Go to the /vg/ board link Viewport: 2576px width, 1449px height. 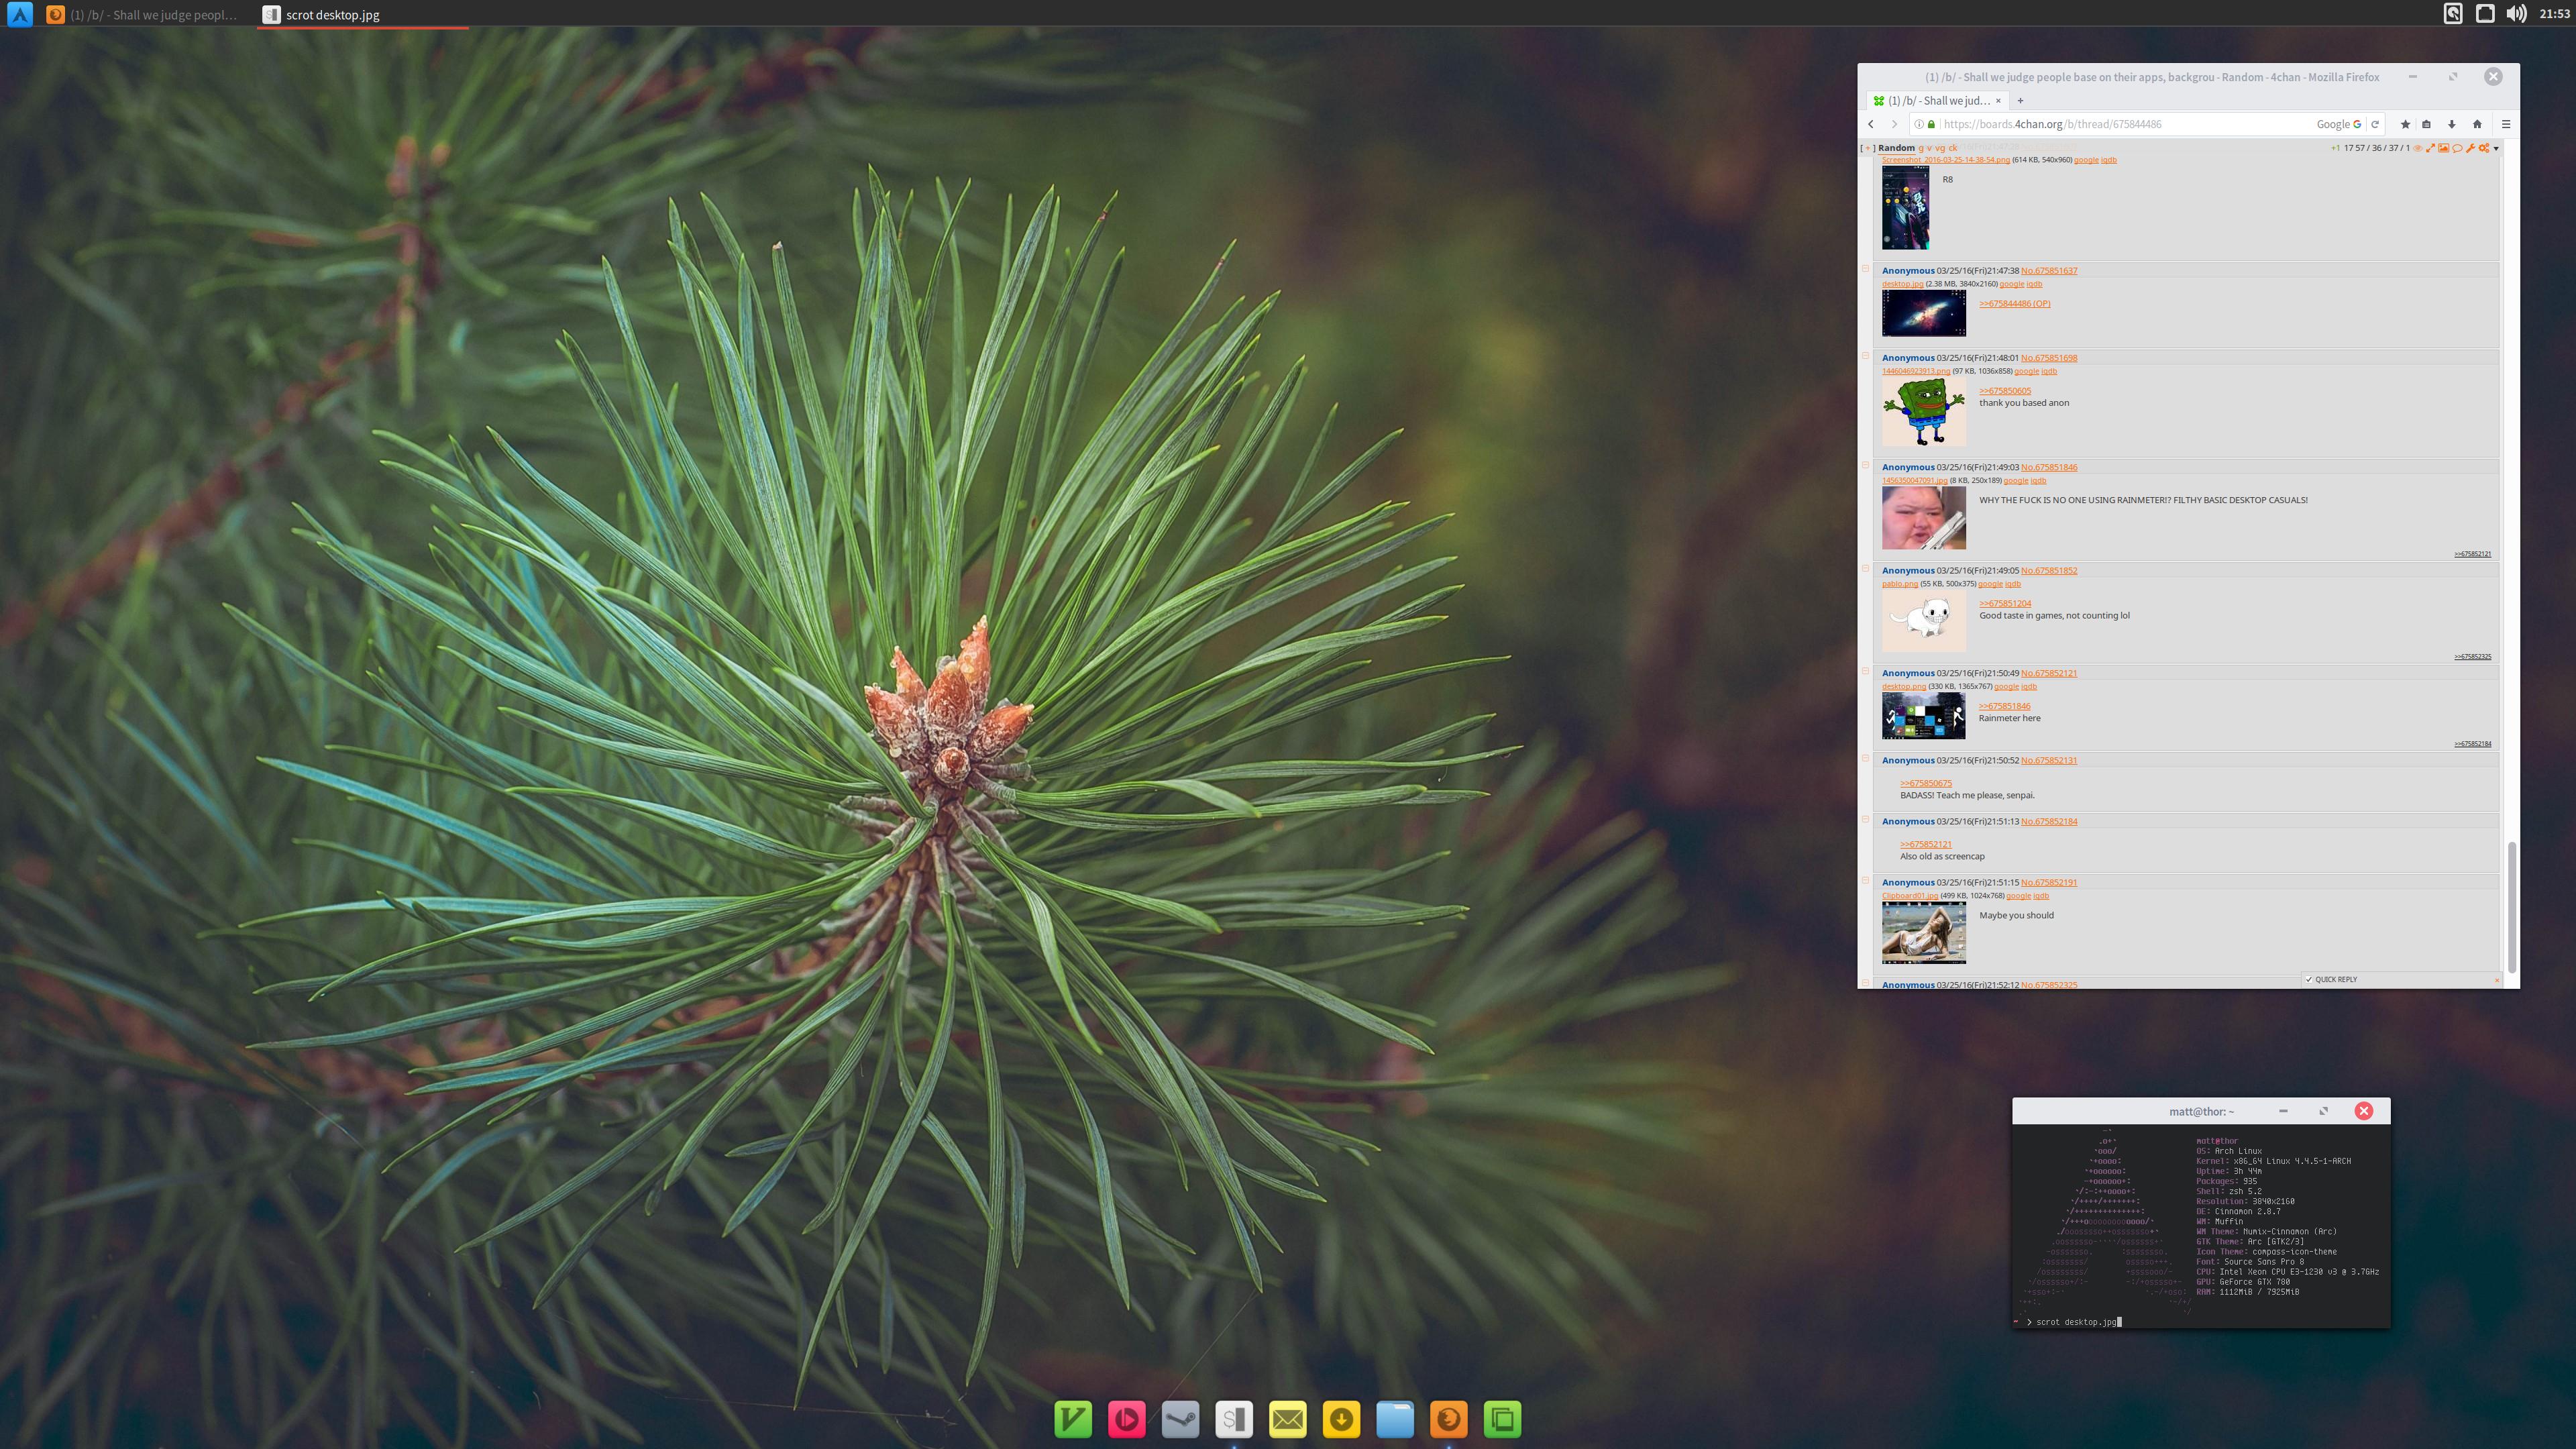tap(1940, 148)
